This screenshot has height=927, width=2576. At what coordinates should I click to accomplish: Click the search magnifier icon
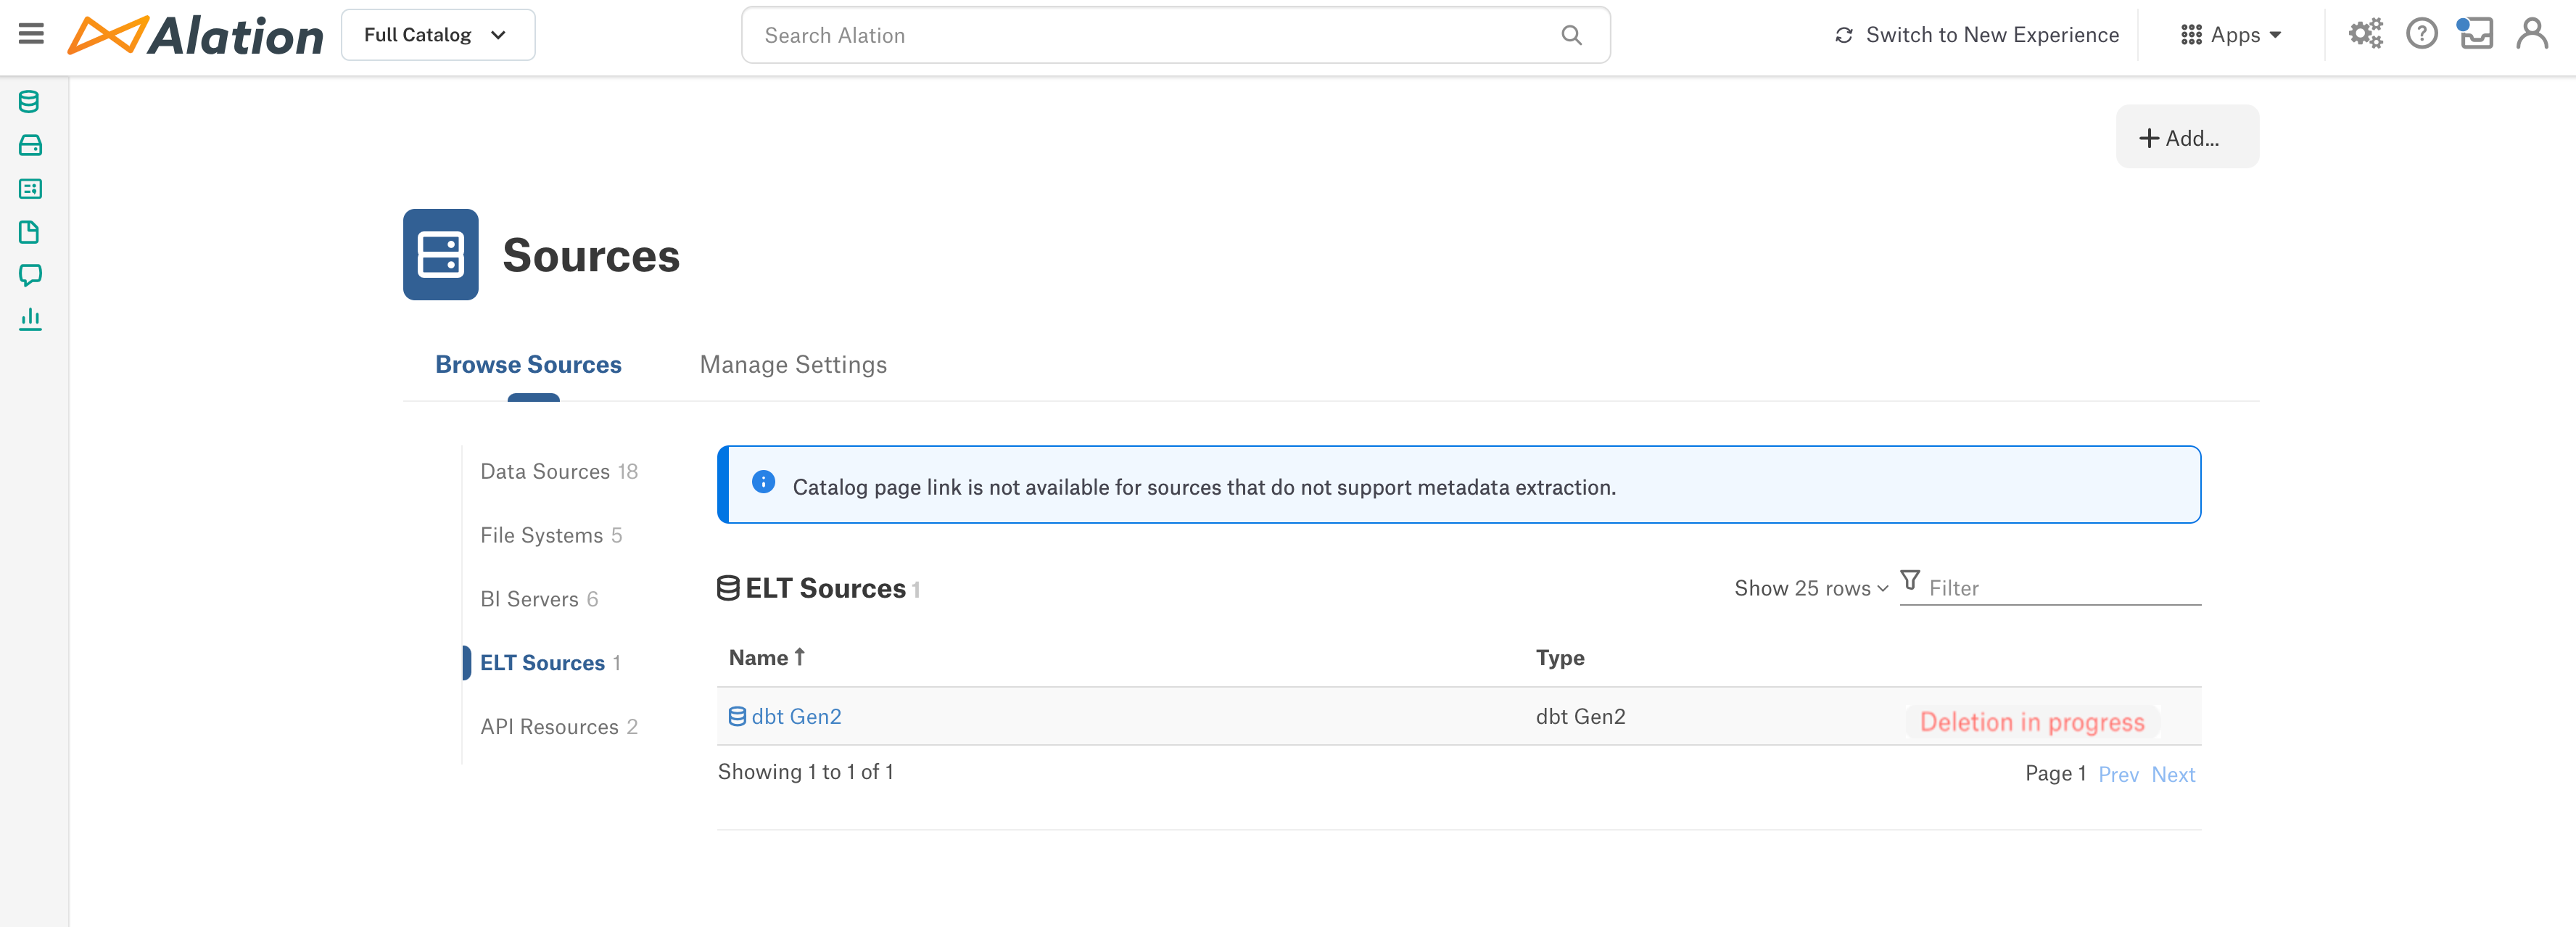pos(1571,35)
